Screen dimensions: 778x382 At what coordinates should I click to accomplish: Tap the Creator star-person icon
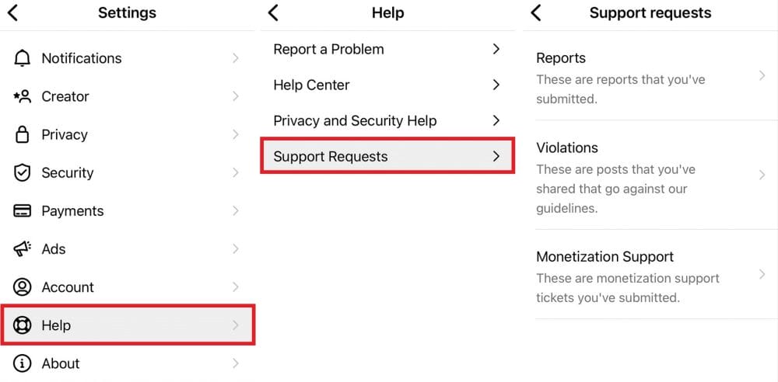tap(22, 96)
